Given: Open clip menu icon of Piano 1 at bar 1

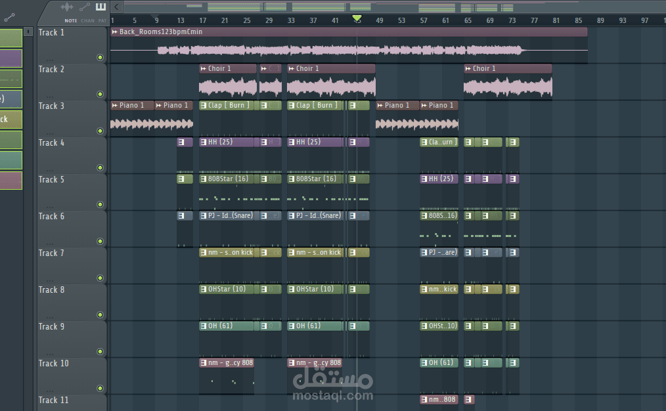Looking at the screenshot, I should pos(115,105).
